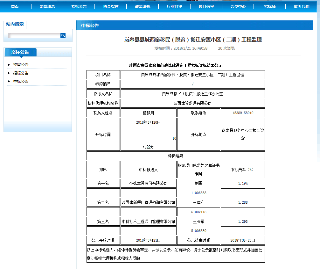Go to 招标师 navigation item

point(270,6)
